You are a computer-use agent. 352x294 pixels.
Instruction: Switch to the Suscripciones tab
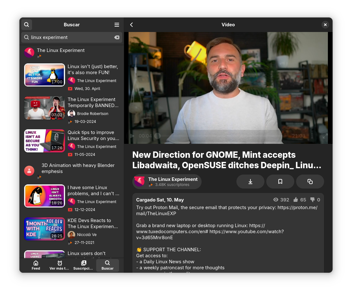83,265
